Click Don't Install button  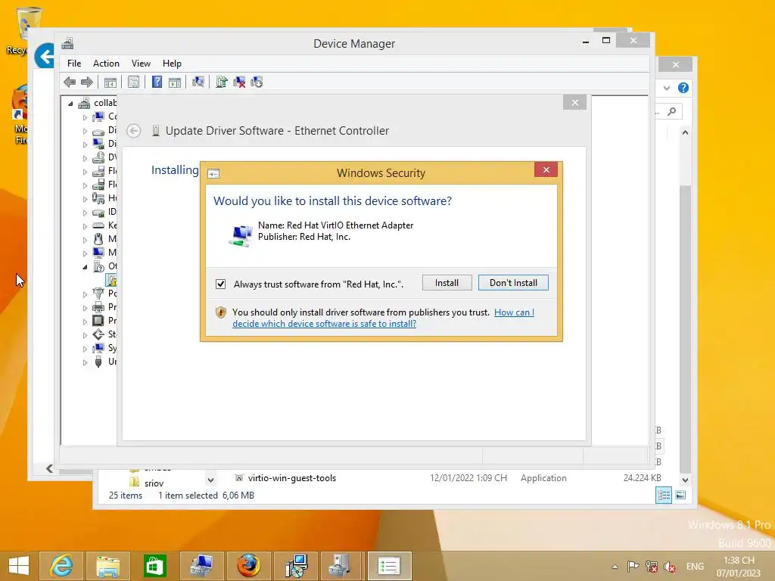[x=513, y=283]
